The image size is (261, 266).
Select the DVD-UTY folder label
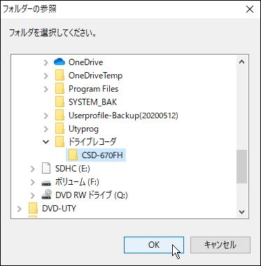tap(59, 209)
